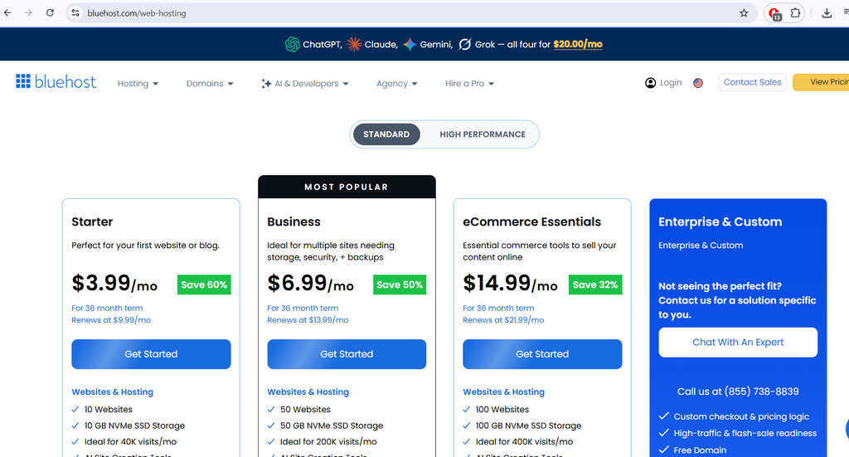
Task: Select the STANDARD plans toggle
Action: coord(386,134)
